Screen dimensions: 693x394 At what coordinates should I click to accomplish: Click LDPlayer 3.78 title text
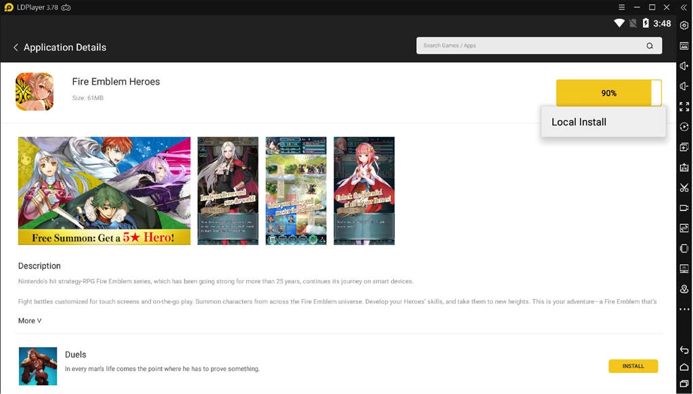tap(38, 7)
